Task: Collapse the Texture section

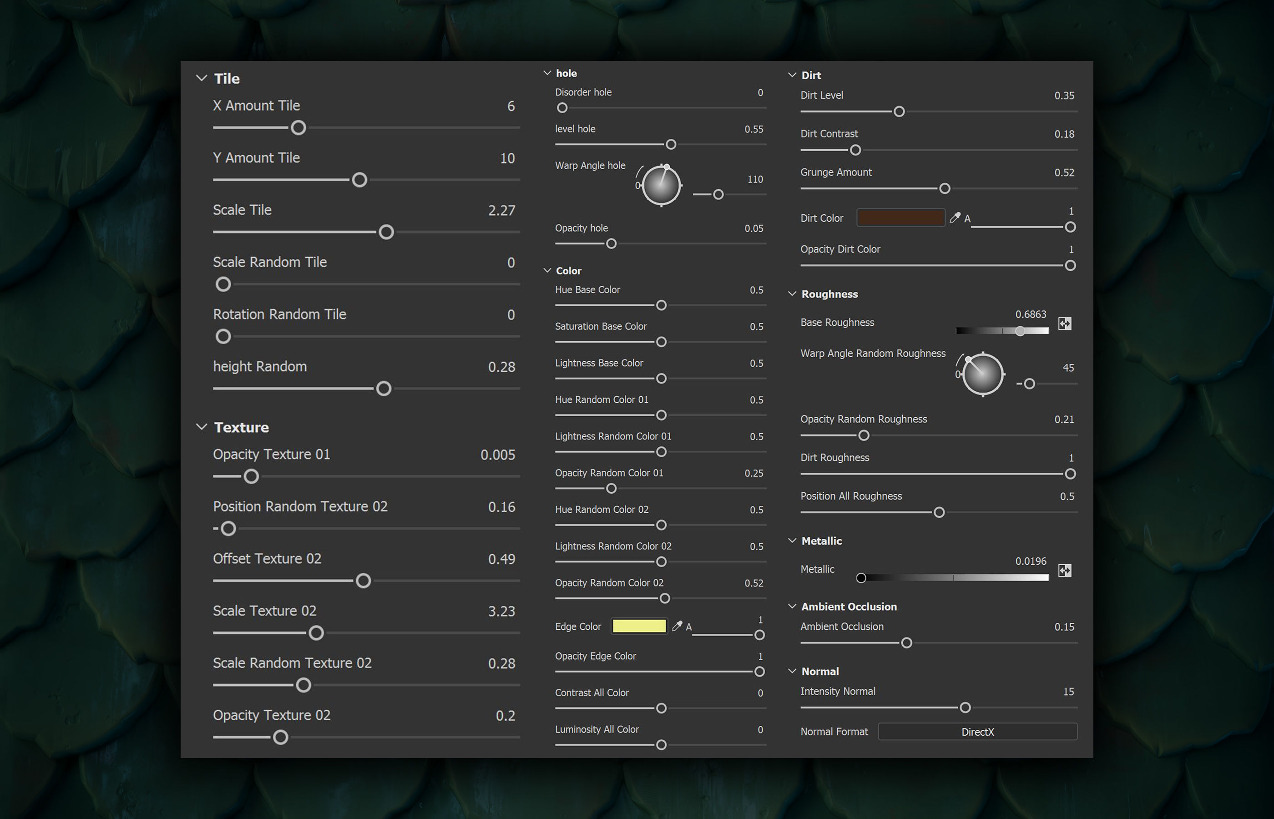Action: [x=202, y=427]
